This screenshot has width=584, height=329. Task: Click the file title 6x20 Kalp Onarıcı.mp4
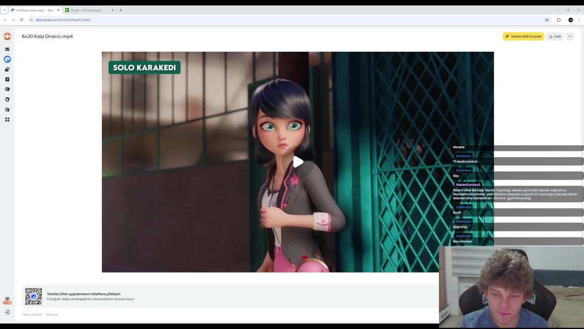coord(47,36)
